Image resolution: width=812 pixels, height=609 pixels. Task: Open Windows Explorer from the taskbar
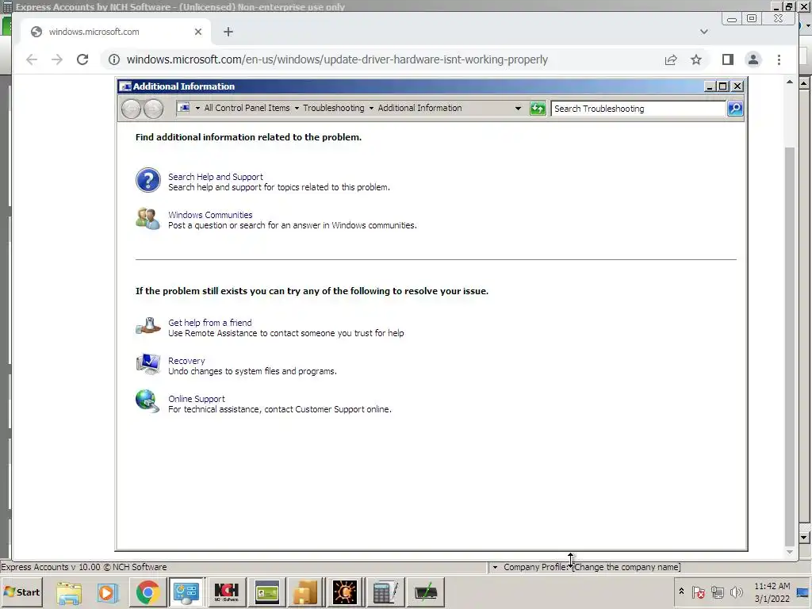(x=69, y=592)
